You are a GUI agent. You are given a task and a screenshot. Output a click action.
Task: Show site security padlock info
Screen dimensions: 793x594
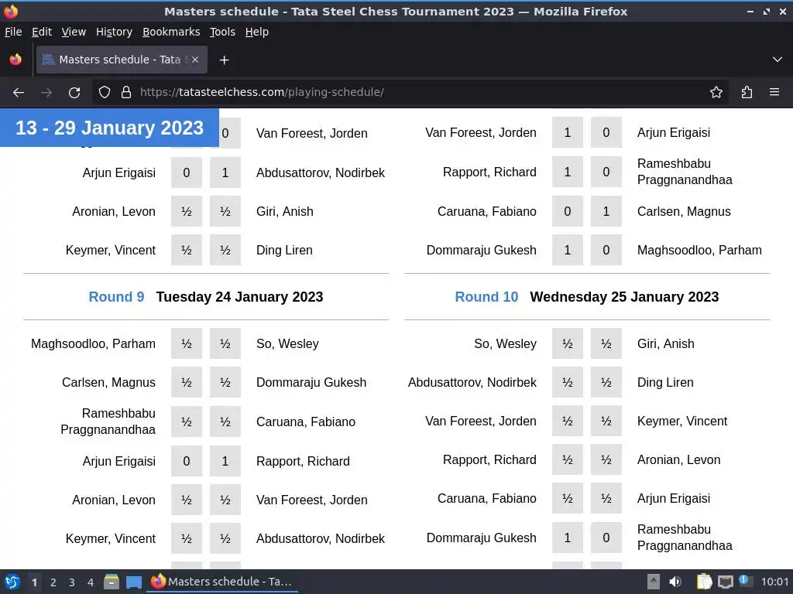click(x=126, y=93)
